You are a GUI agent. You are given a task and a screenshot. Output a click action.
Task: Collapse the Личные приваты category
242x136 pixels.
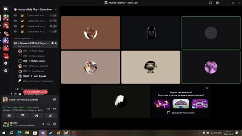[23, 39]
